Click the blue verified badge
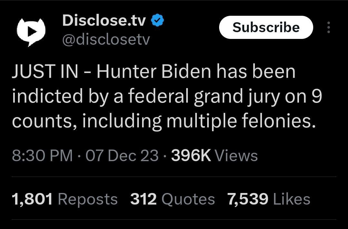This screenshot has width=348, height=229. (x=158, y=21)
